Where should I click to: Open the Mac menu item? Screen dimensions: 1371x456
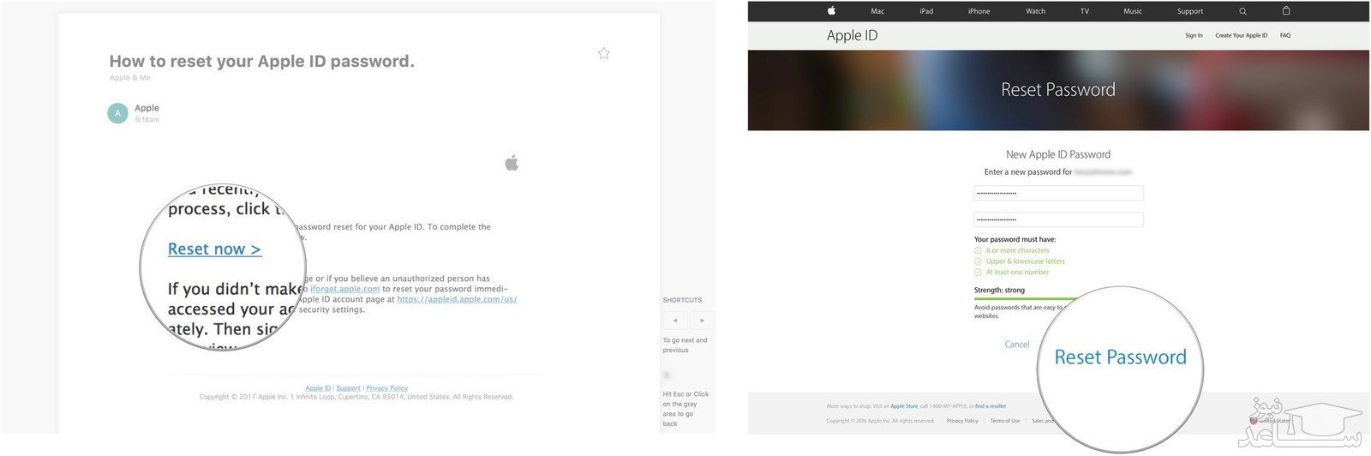click(877, 11)
